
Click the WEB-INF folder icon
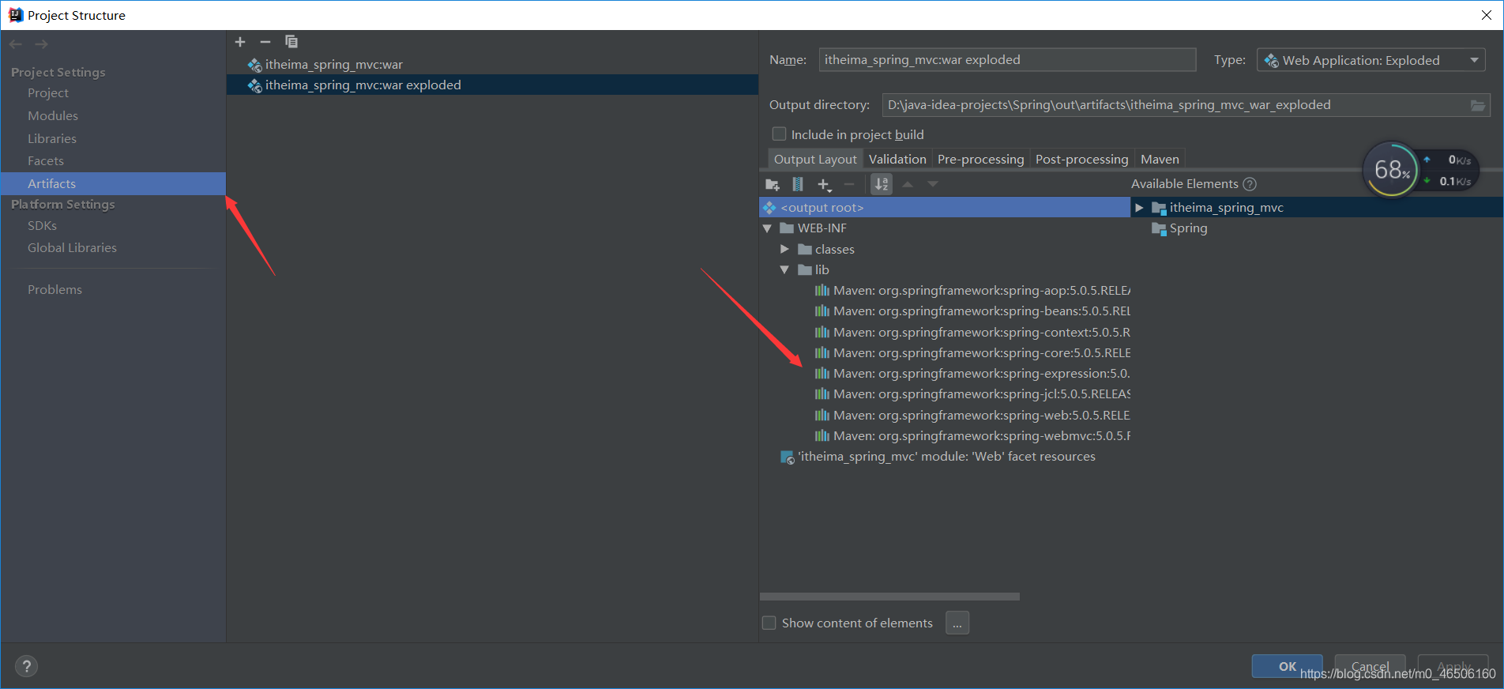pyautogui.click(x=787, y=228)
